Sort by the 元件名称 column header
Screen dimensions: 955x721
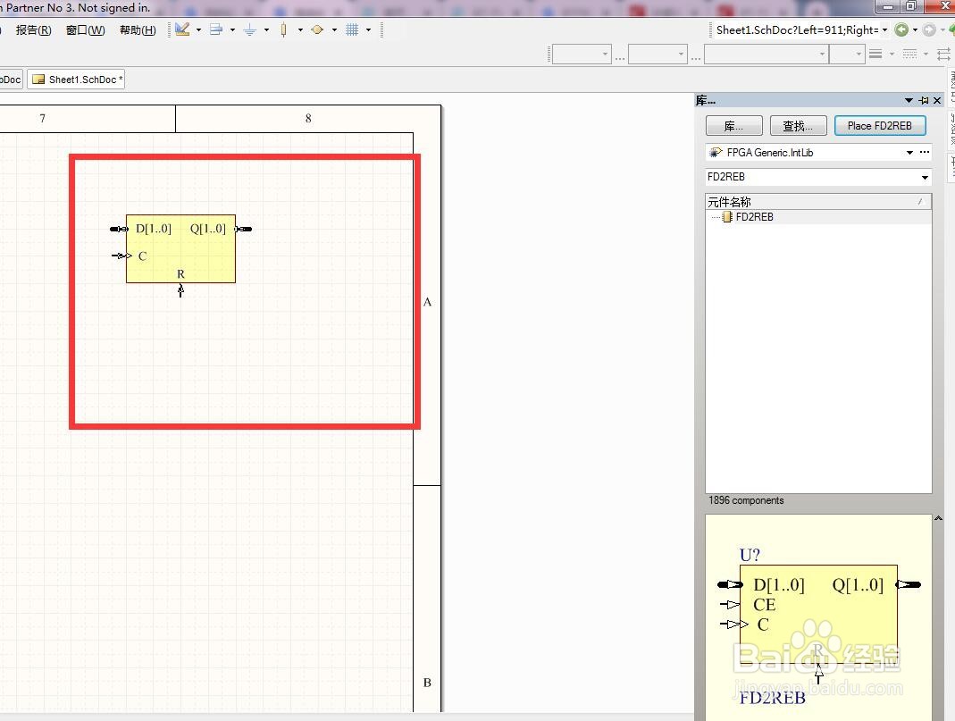pyautogui.click(x=818, y=202)
